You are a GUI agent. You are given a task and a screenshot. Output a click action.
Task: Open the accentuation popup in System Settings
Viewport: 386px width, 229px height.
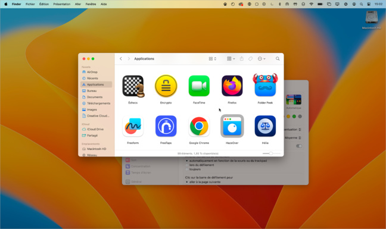(292, 130)
